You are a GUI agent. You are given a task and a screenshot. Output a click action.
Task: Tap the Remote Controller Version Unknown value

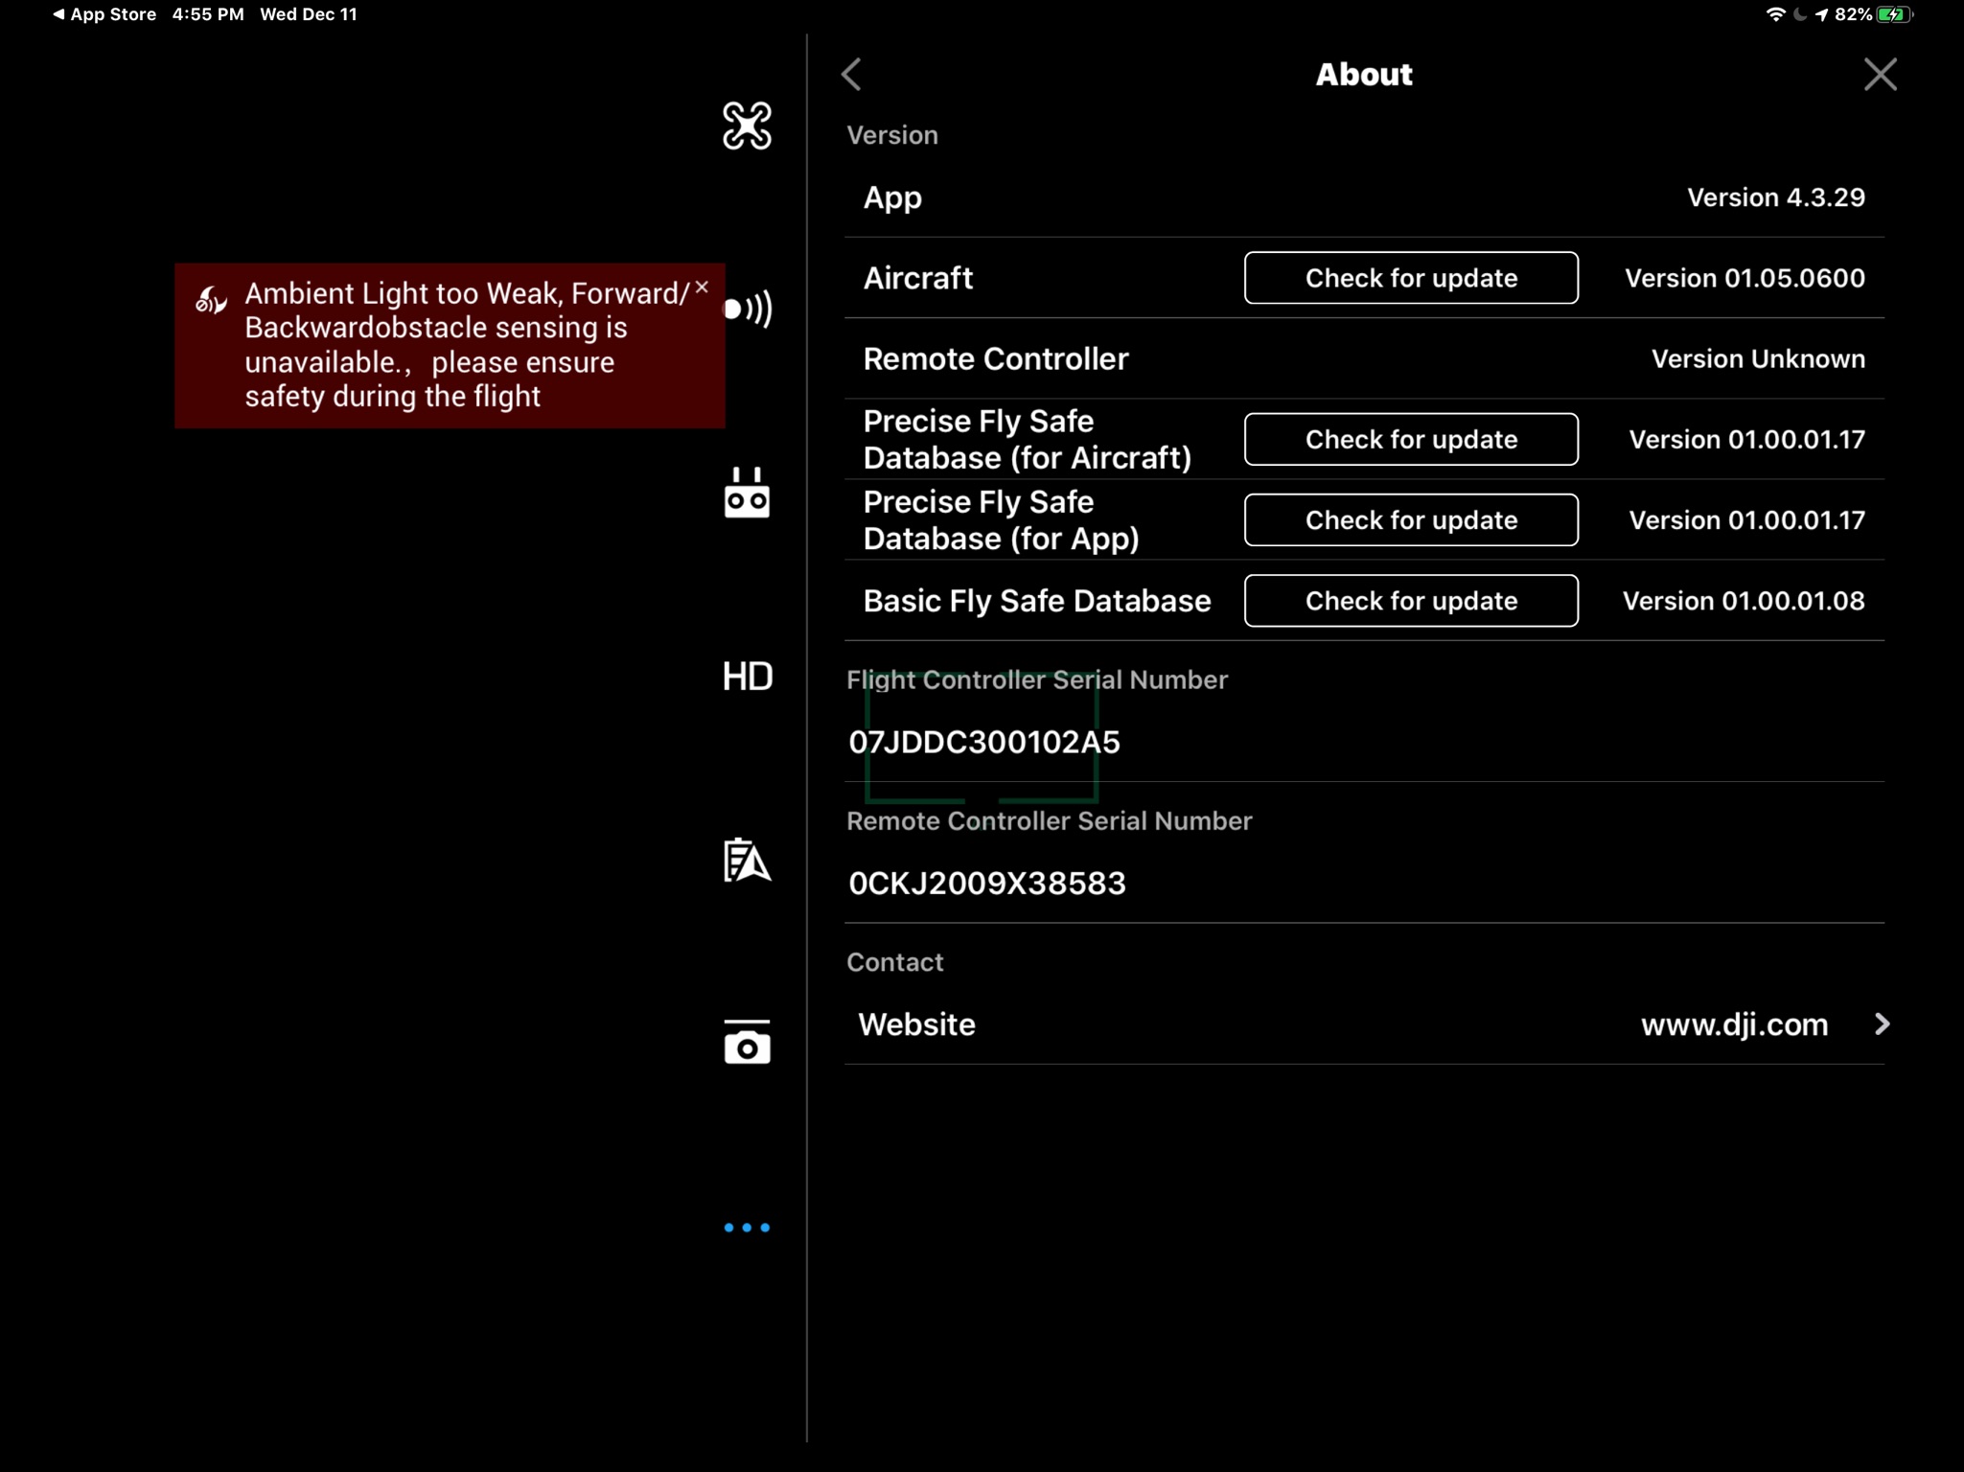(x=1758, y=358)
